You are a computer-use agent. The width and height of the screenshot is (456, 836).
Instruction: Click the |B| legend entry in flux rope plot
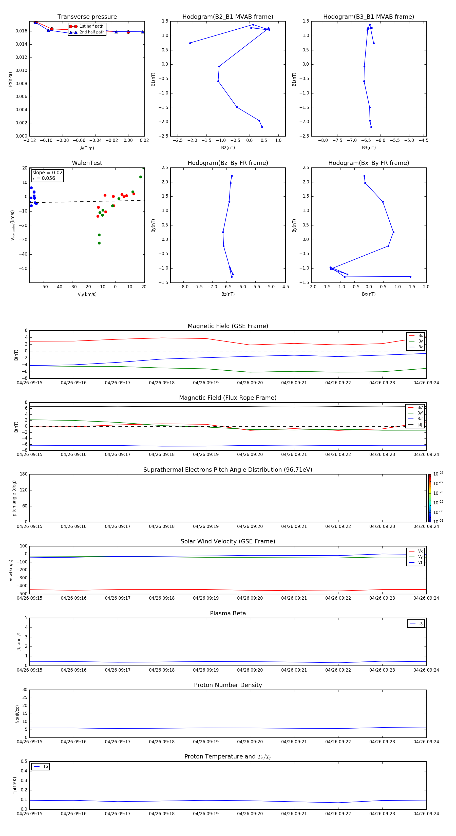coord(415,425)
